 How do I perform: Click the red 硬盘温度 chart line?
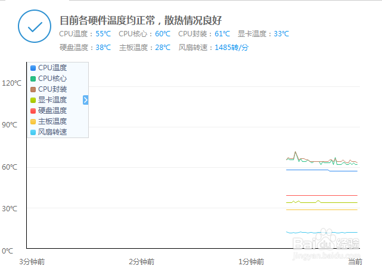click(322, 195)
